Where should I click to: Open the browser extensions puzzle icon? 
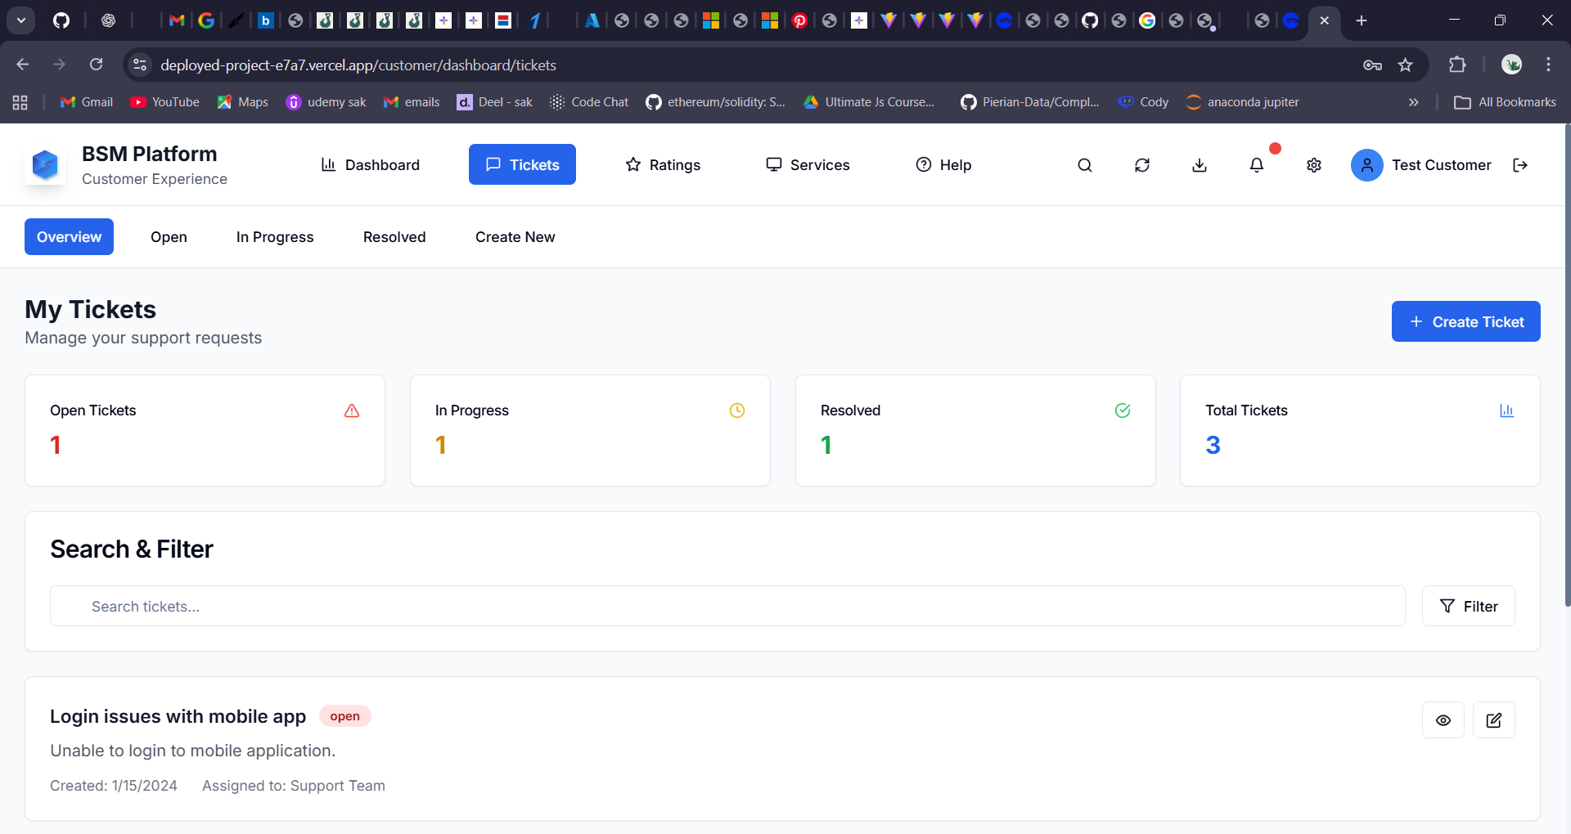pyautogui.click(x=1457, y=65)
